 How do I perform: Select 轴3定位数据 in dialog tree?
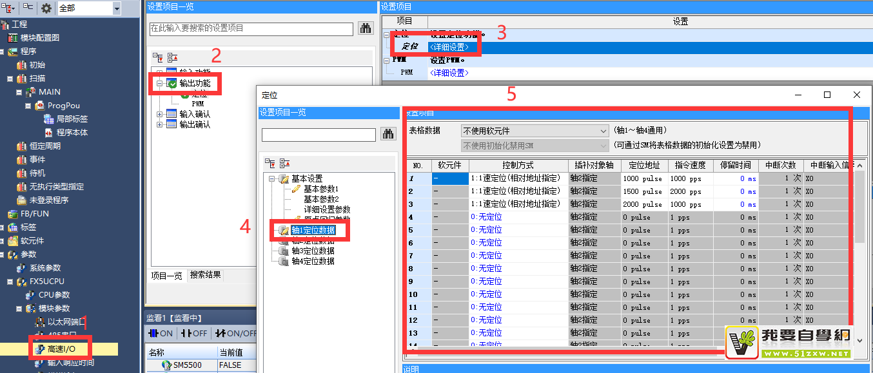point(313,251)
